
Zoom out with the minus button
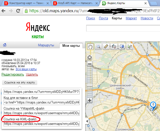coord(90,64)
